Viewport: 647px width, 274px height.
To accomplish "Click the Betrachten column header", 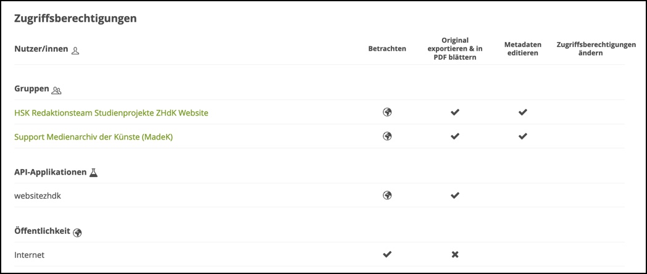I will (387, 49).
